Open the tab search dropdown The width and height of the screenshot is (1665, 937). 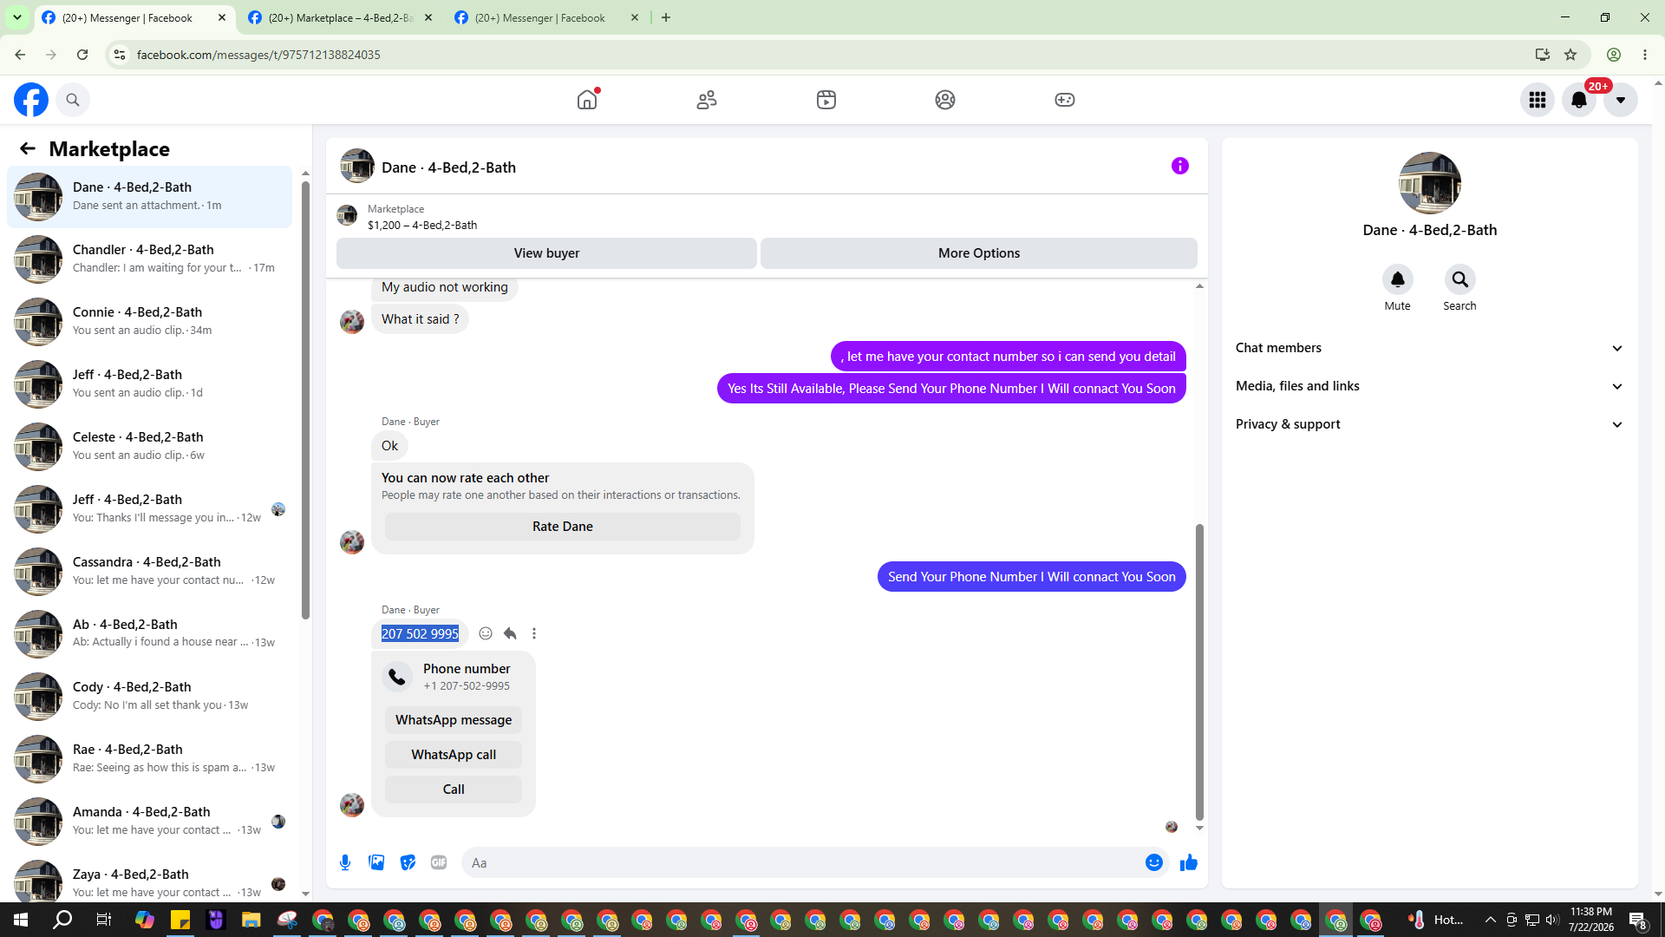point(17,17)
